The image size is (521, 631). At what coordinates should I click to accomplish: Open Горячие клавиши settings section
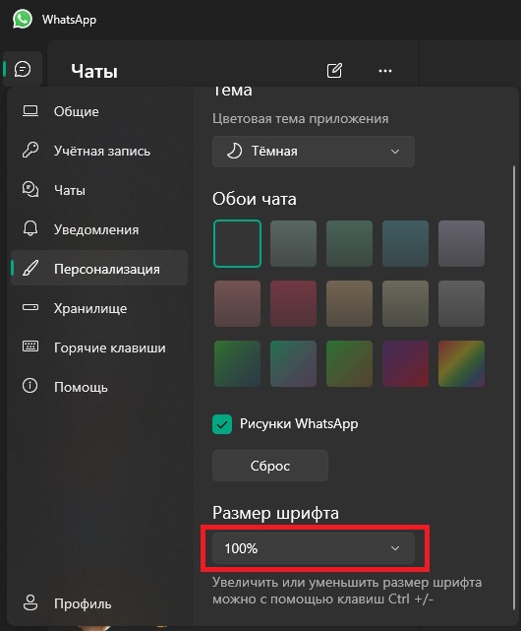click(99, 347)
